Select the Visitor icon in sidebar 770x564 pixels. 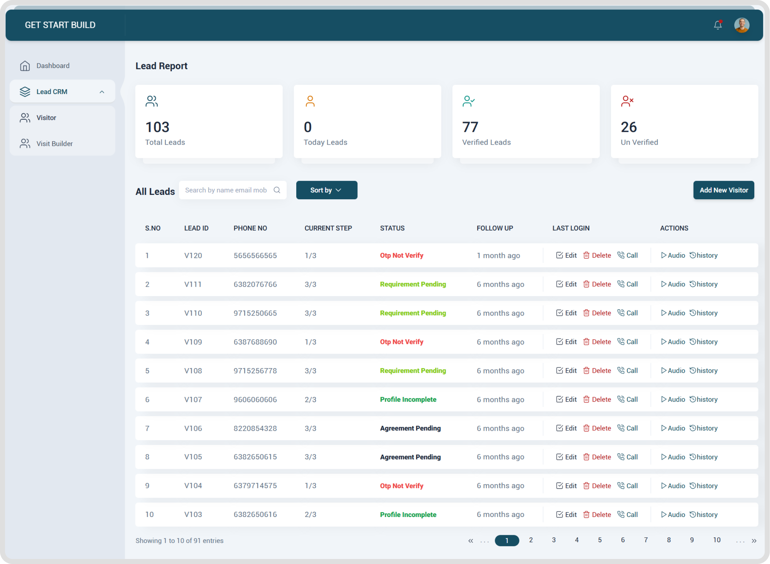click(x=24, y=118)
